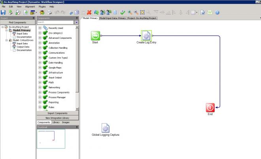Save the project with the floppy disk icon

(x=3, y=12)
